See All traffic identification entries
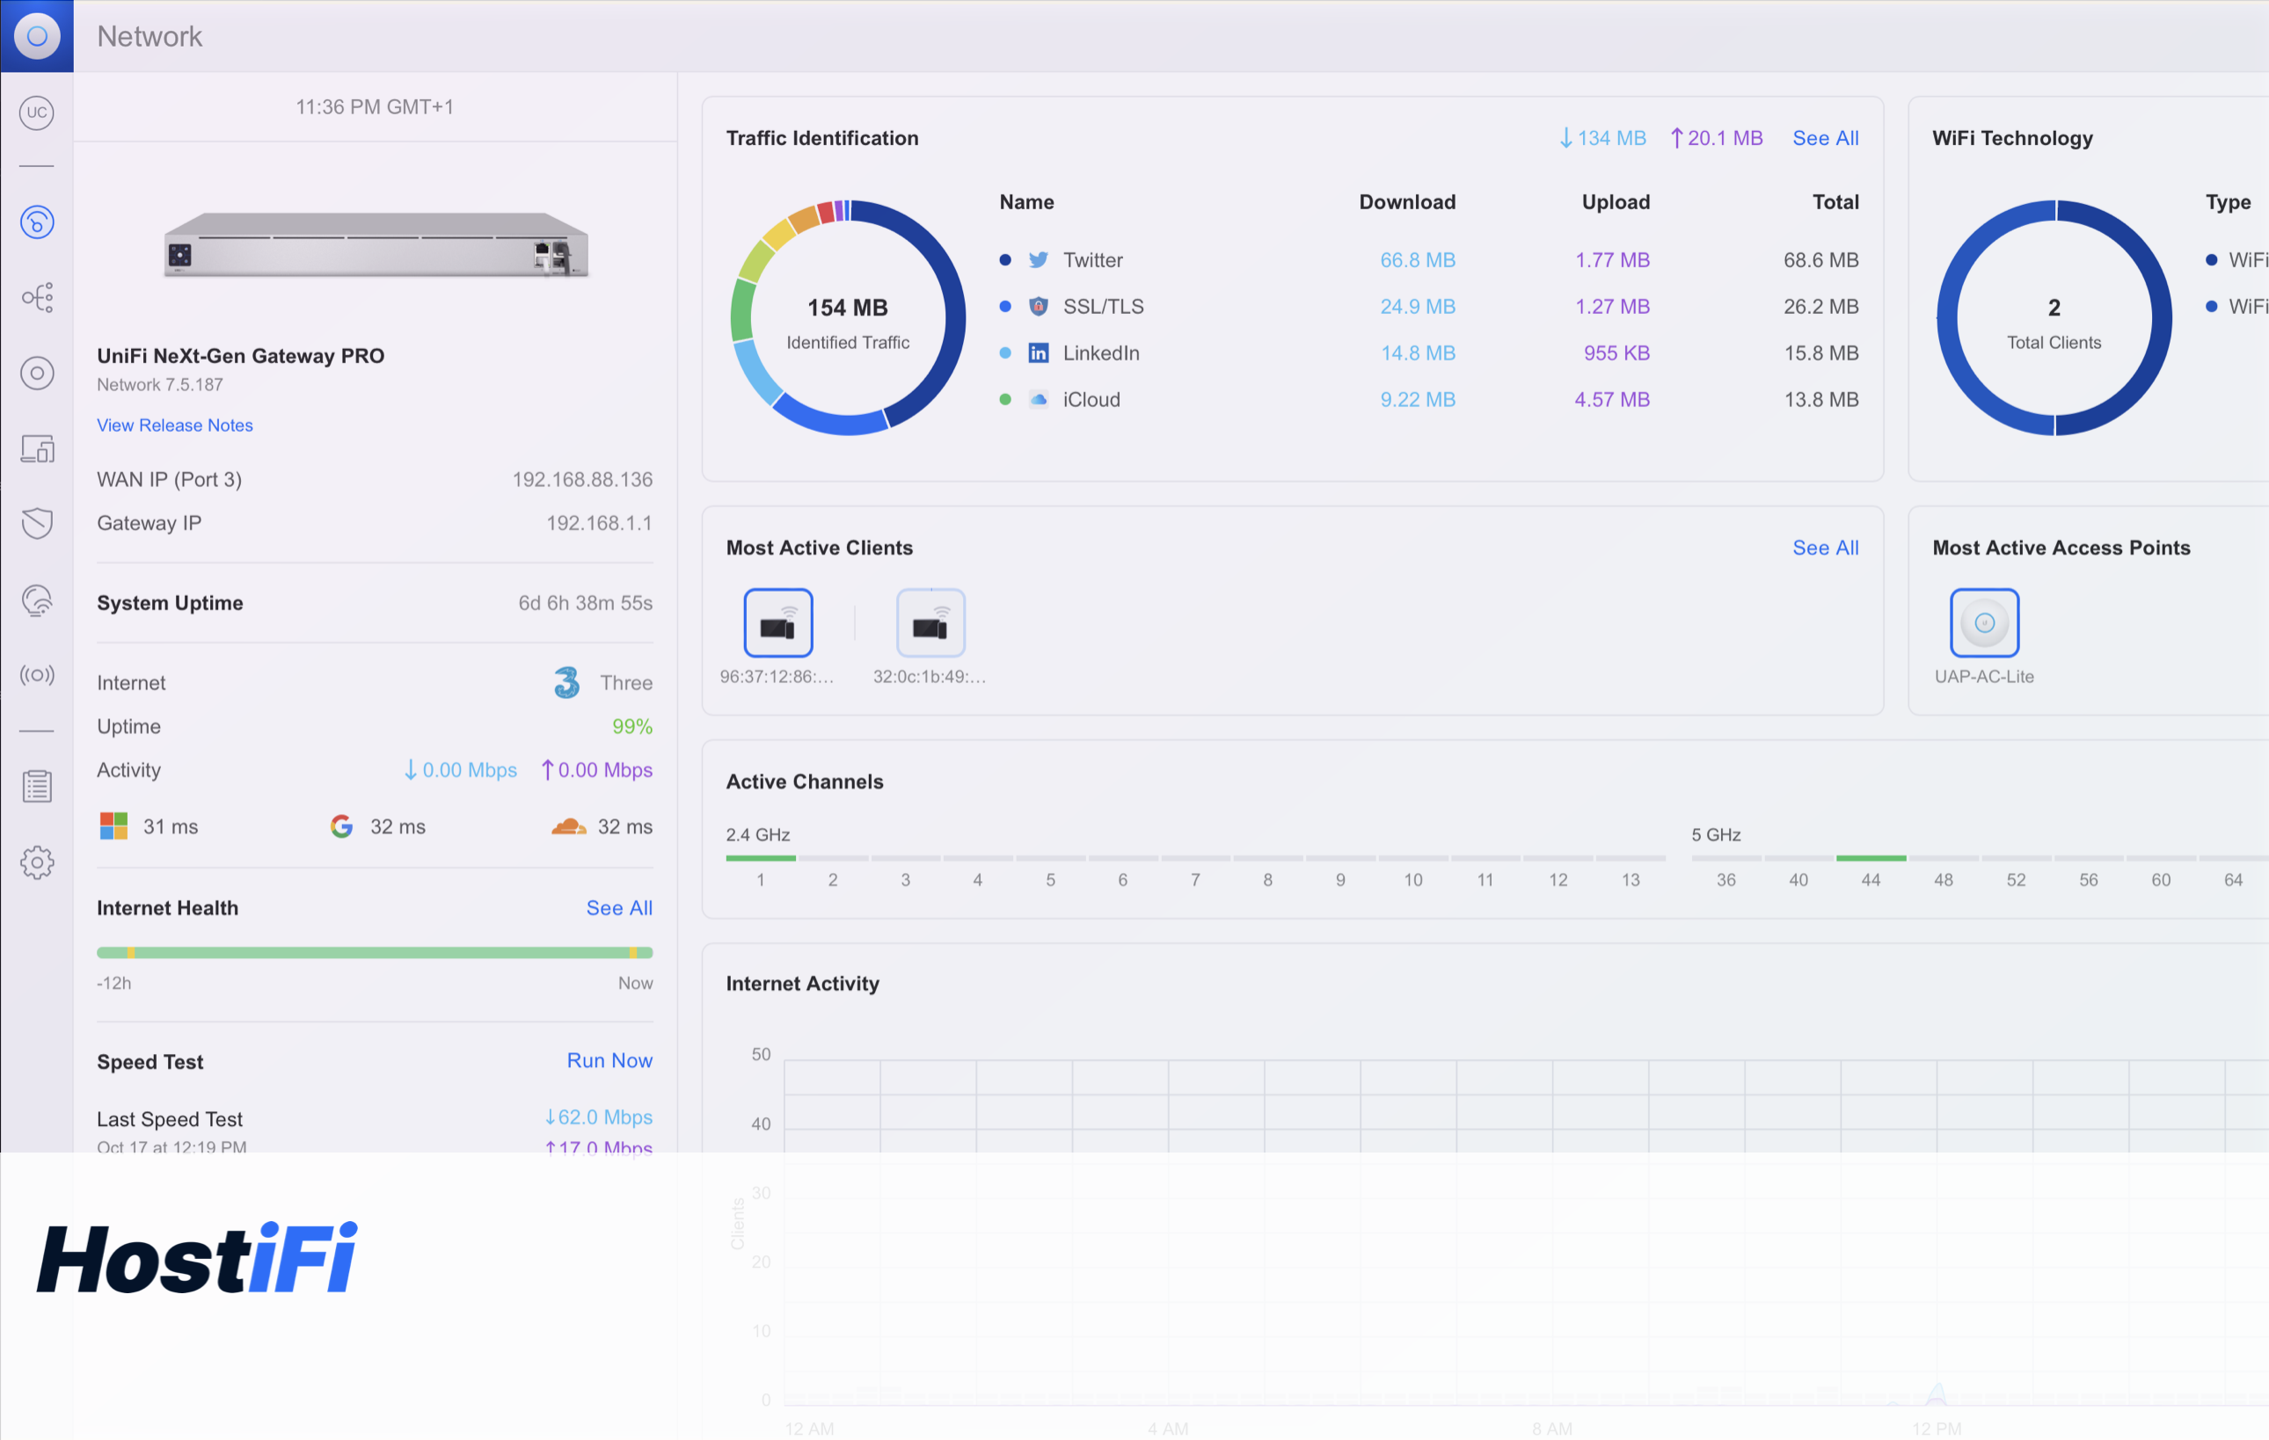The image size is (2269, 1440). 1825,137
